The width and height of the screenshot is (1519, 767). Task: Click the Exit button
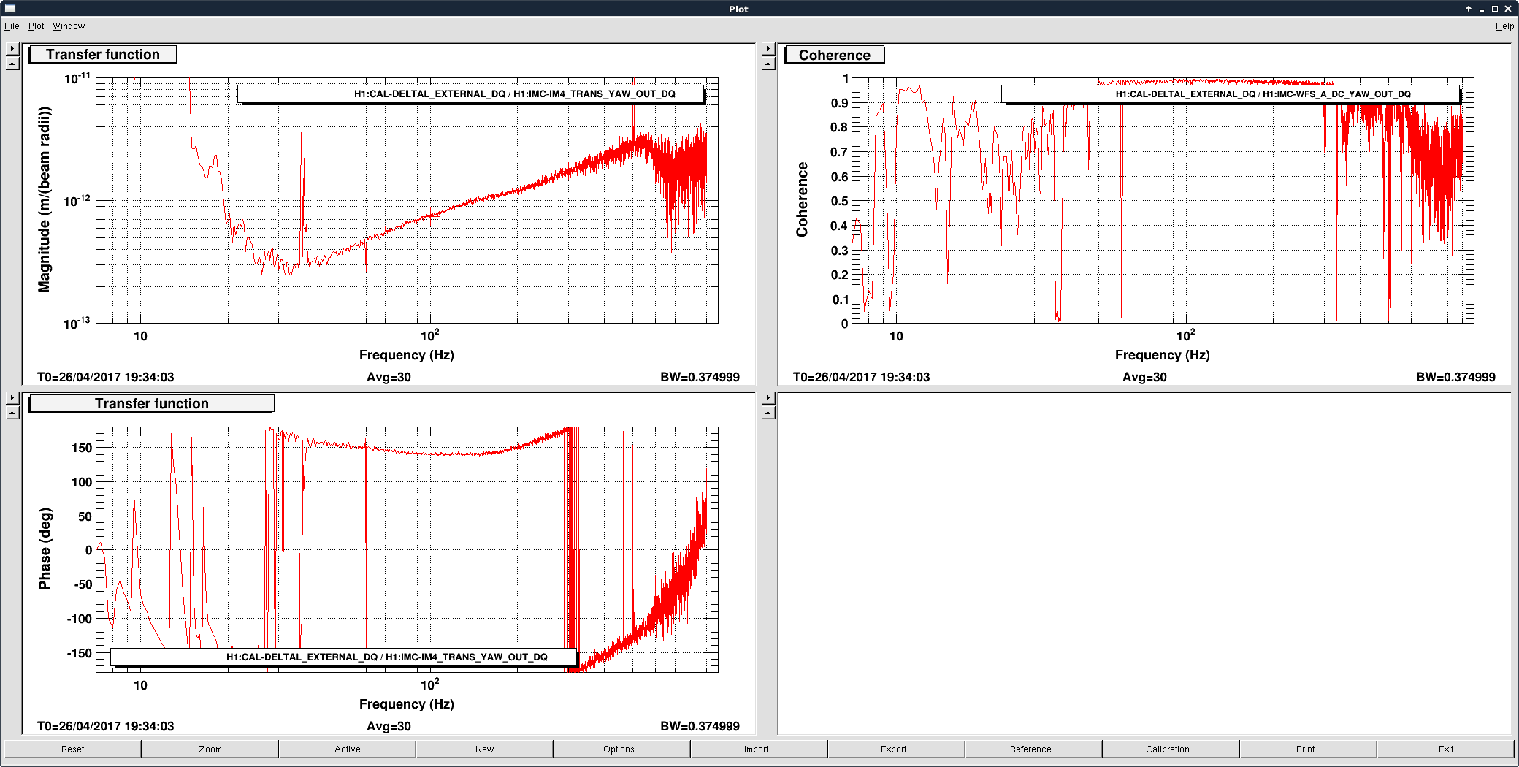(x=1446, y=749)
